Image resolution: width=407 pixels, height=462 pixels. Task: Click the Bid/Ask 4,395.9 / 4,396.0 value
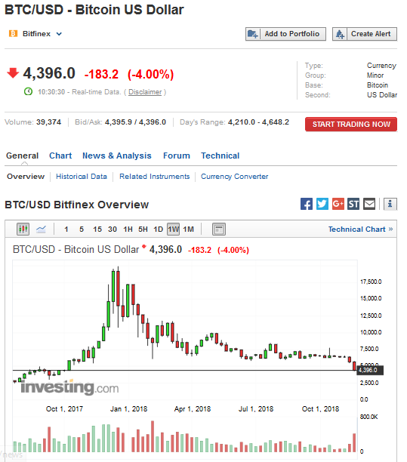[x=135, y=122]
